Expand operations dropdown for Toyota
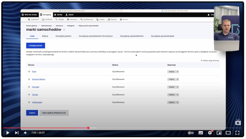This screenshot has width=246, height=139. point(177,95)
